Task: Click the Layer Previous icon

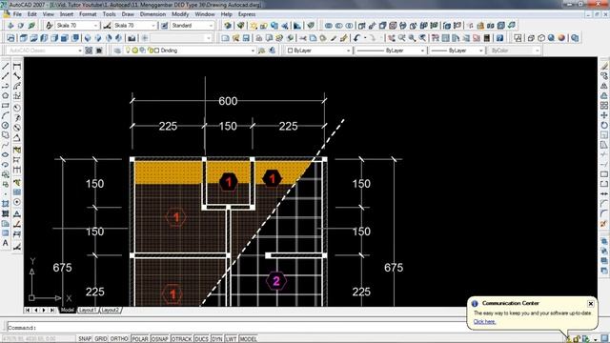Action: (x=272, y=50)
